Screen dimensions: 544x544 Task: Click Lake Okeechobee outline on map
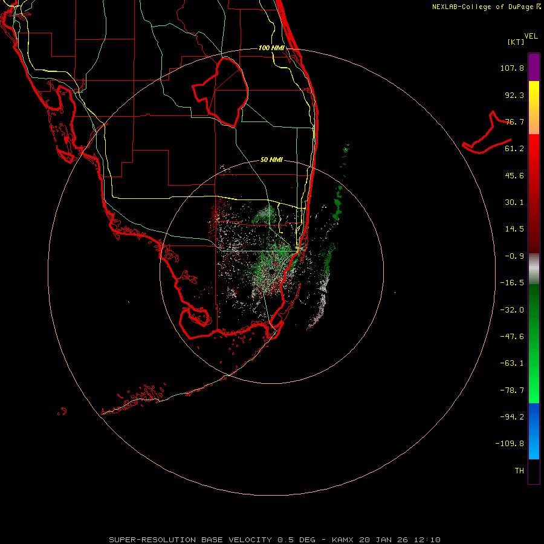click(221, 92)
